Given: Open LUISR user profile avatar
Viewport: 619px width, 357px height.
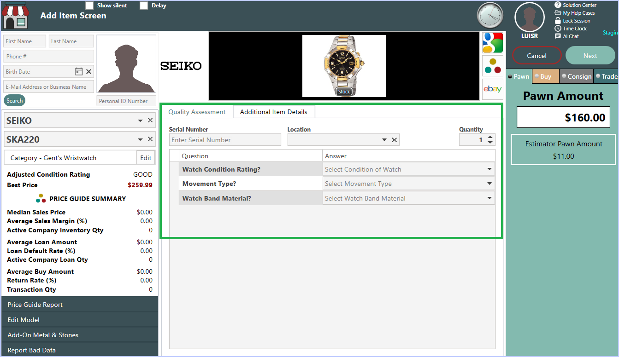Looking at the screenshot, I should click(x=530, y=17).
